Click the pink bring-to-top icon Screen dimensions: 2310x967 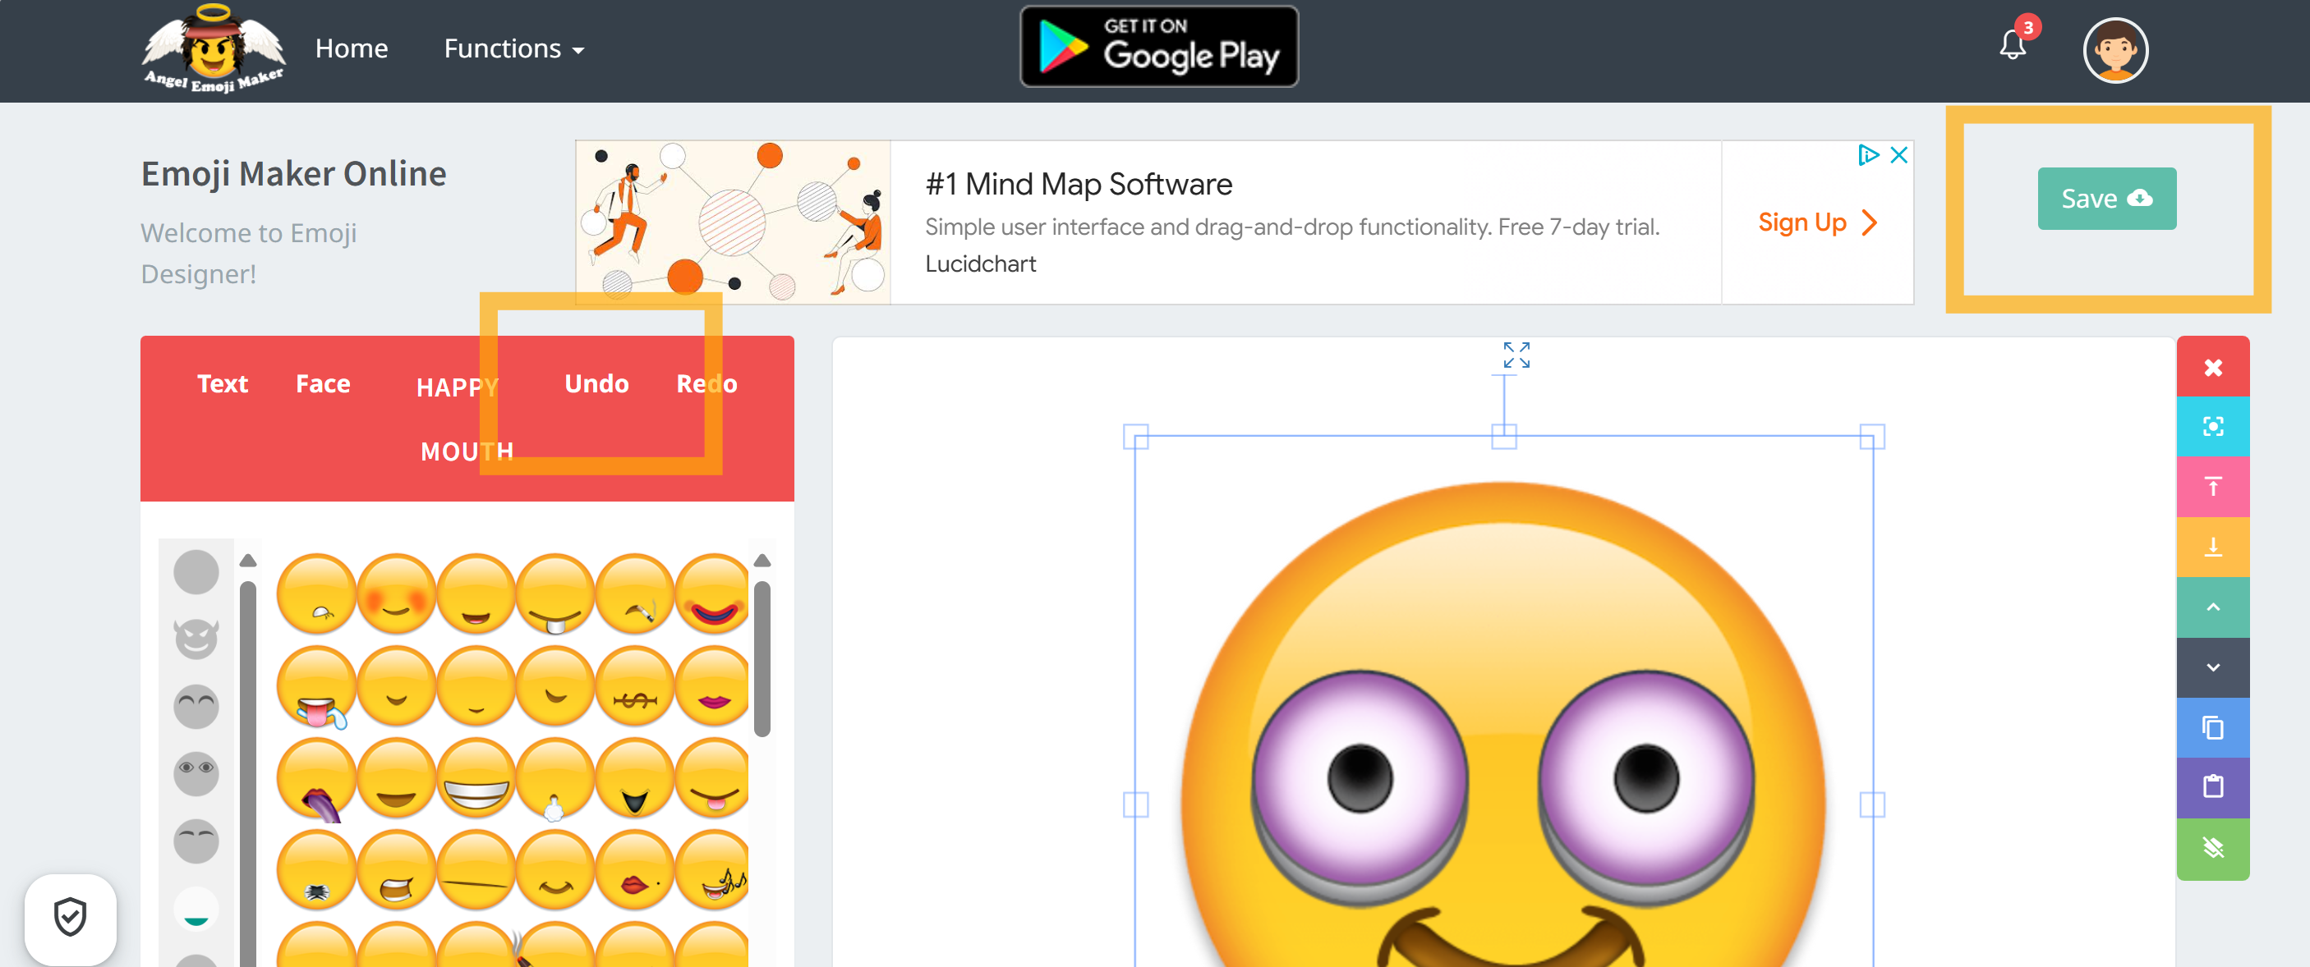click(2212, 487)
